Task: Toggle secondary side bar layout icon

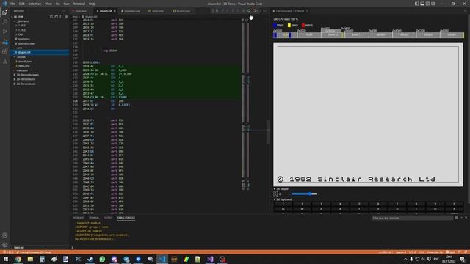Action: [x=427, y=4]
